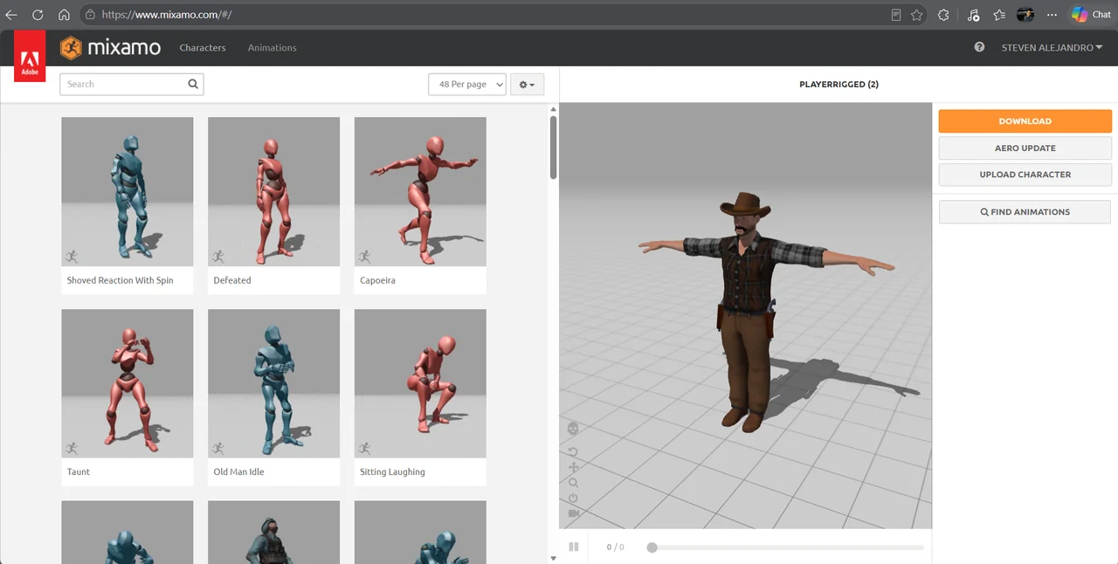Click the animation list scrollbar thumb
The image size is (1118, 564).
tap(553, 148)
